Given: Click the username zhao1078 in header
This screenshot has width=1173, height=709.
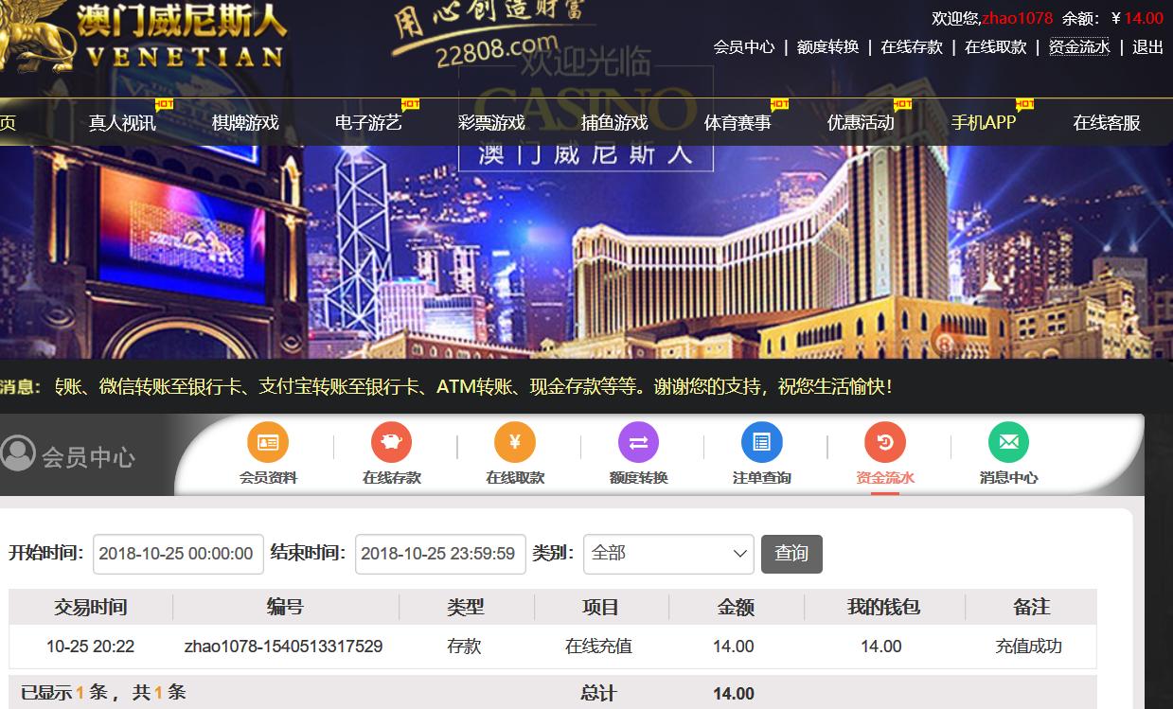Looking at the screenshot, I should pyautogui.click(x=1017, y=18).
